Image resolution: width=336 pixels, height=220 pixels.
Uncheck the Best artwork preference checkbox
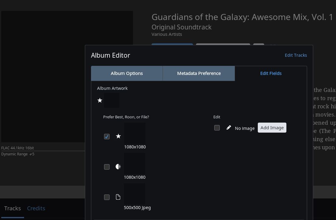coord(107,137)
